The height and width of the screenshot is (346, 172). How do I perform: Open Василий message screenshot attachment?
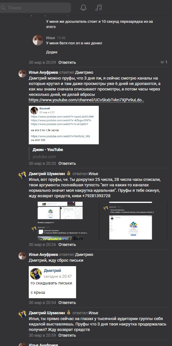[64, 125]
